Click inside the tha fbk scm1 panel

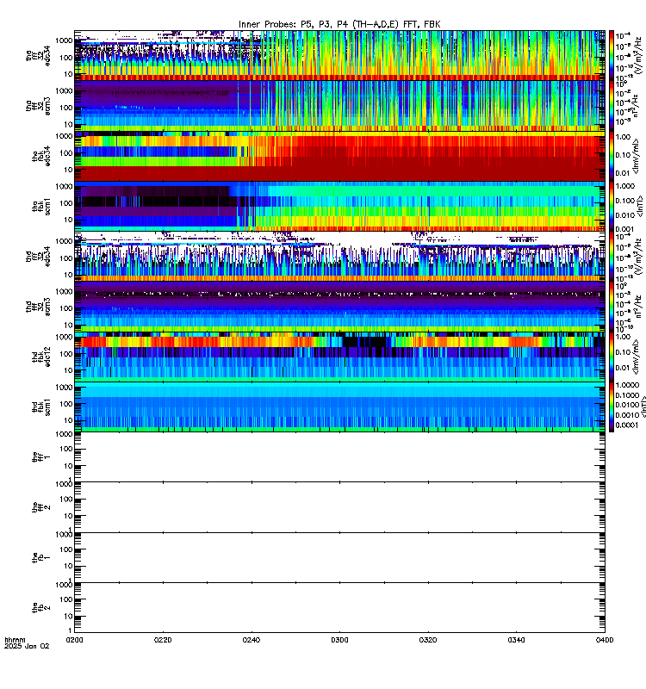[339, 207]
